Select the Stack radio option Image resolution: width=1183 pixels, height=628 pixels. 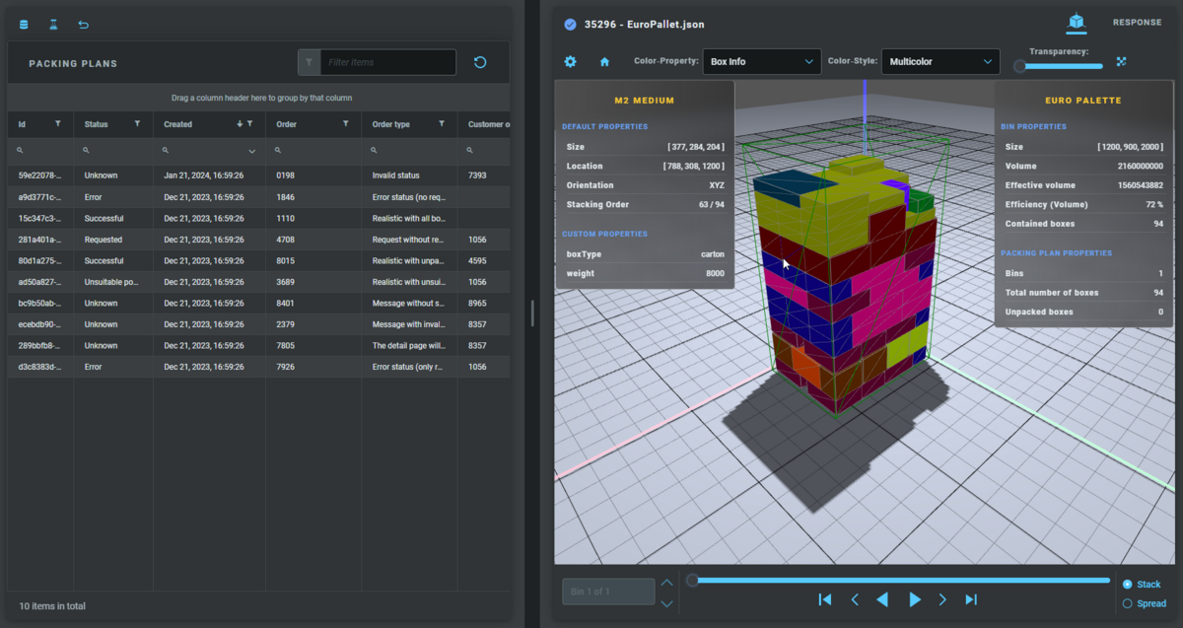(1128, 585)
